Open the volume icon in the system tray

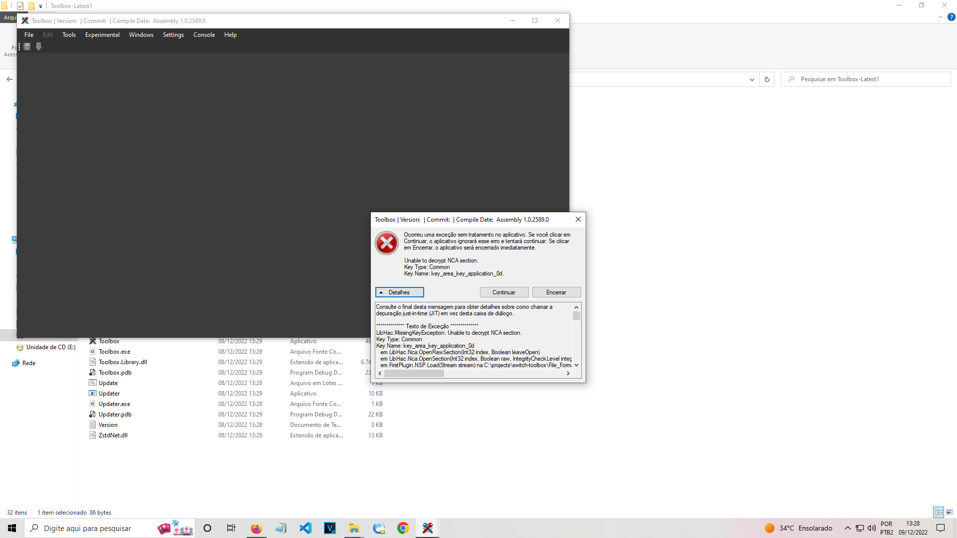[871, 528]
